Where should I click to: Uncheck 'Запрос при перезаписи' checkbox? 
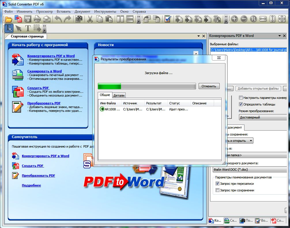[218, 184]
